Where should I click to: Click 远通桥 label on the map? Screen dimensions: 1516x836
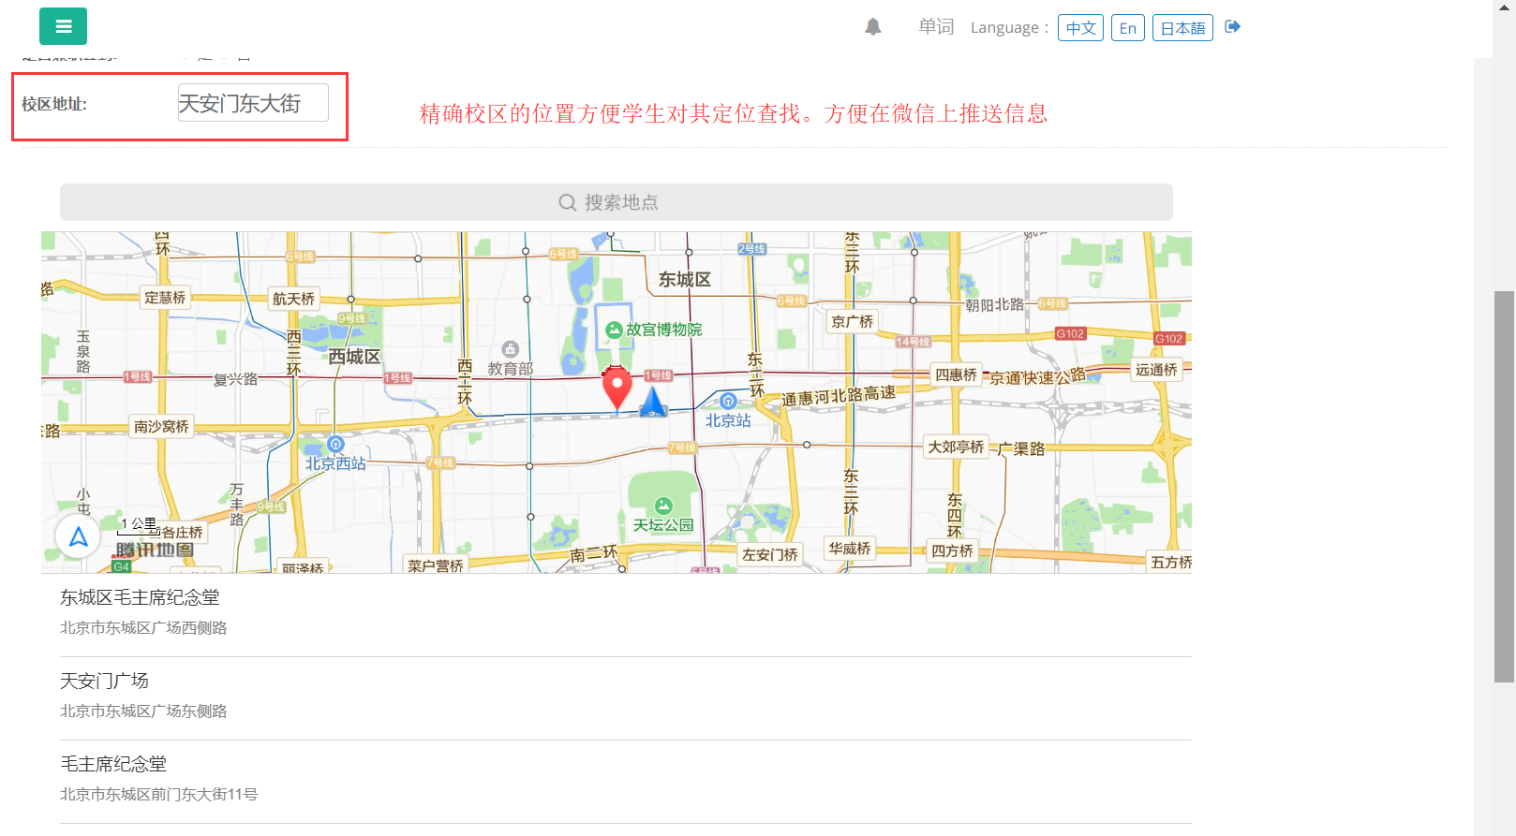[1157, 370]
